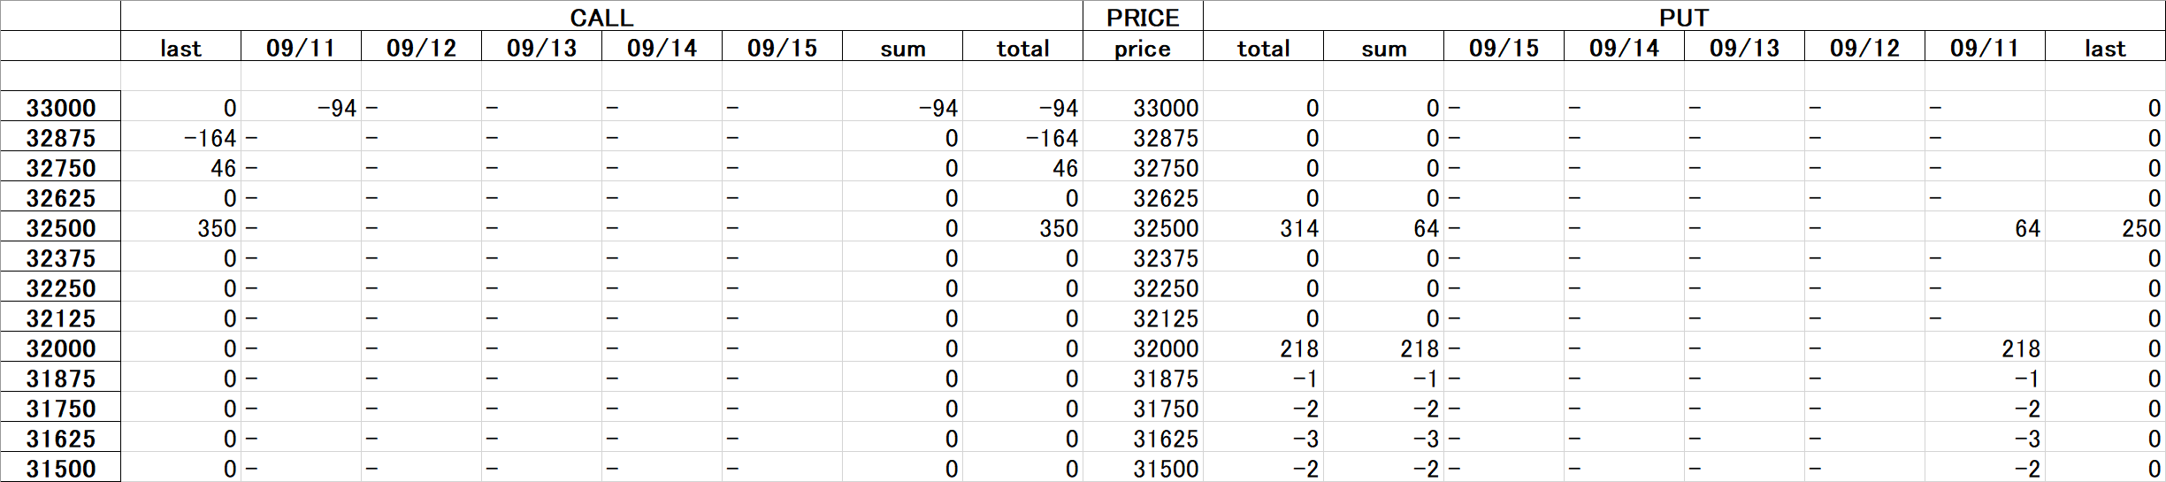Select the bold 32750 row label
Screen dimensions: 2166x482
click(x=60, y=167)
